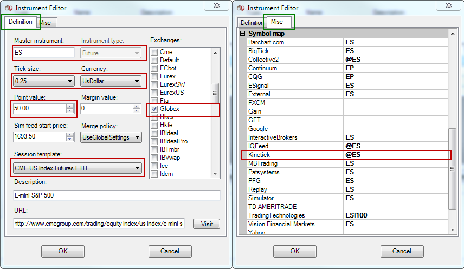This screenshot has height=269, width=464.
Task: Click the CQG value cell showing EP
Action: click(x=396, y=77)
